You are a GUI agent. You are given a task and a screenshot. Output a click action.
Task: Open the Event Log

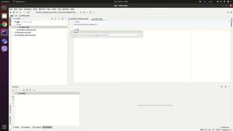225,127
